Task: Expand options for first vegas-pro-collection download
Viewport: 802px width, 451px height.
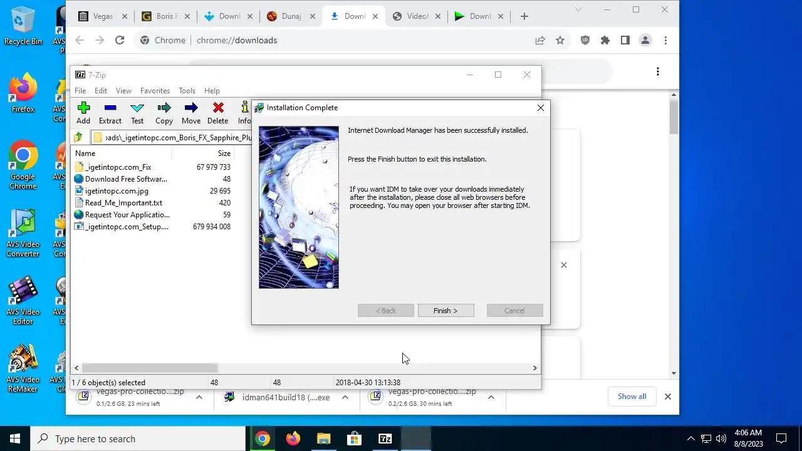Action: [199, 397]
